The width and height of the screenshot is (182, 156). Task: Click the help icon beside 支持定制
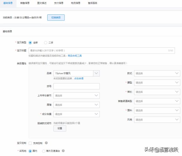pos(46,143)
